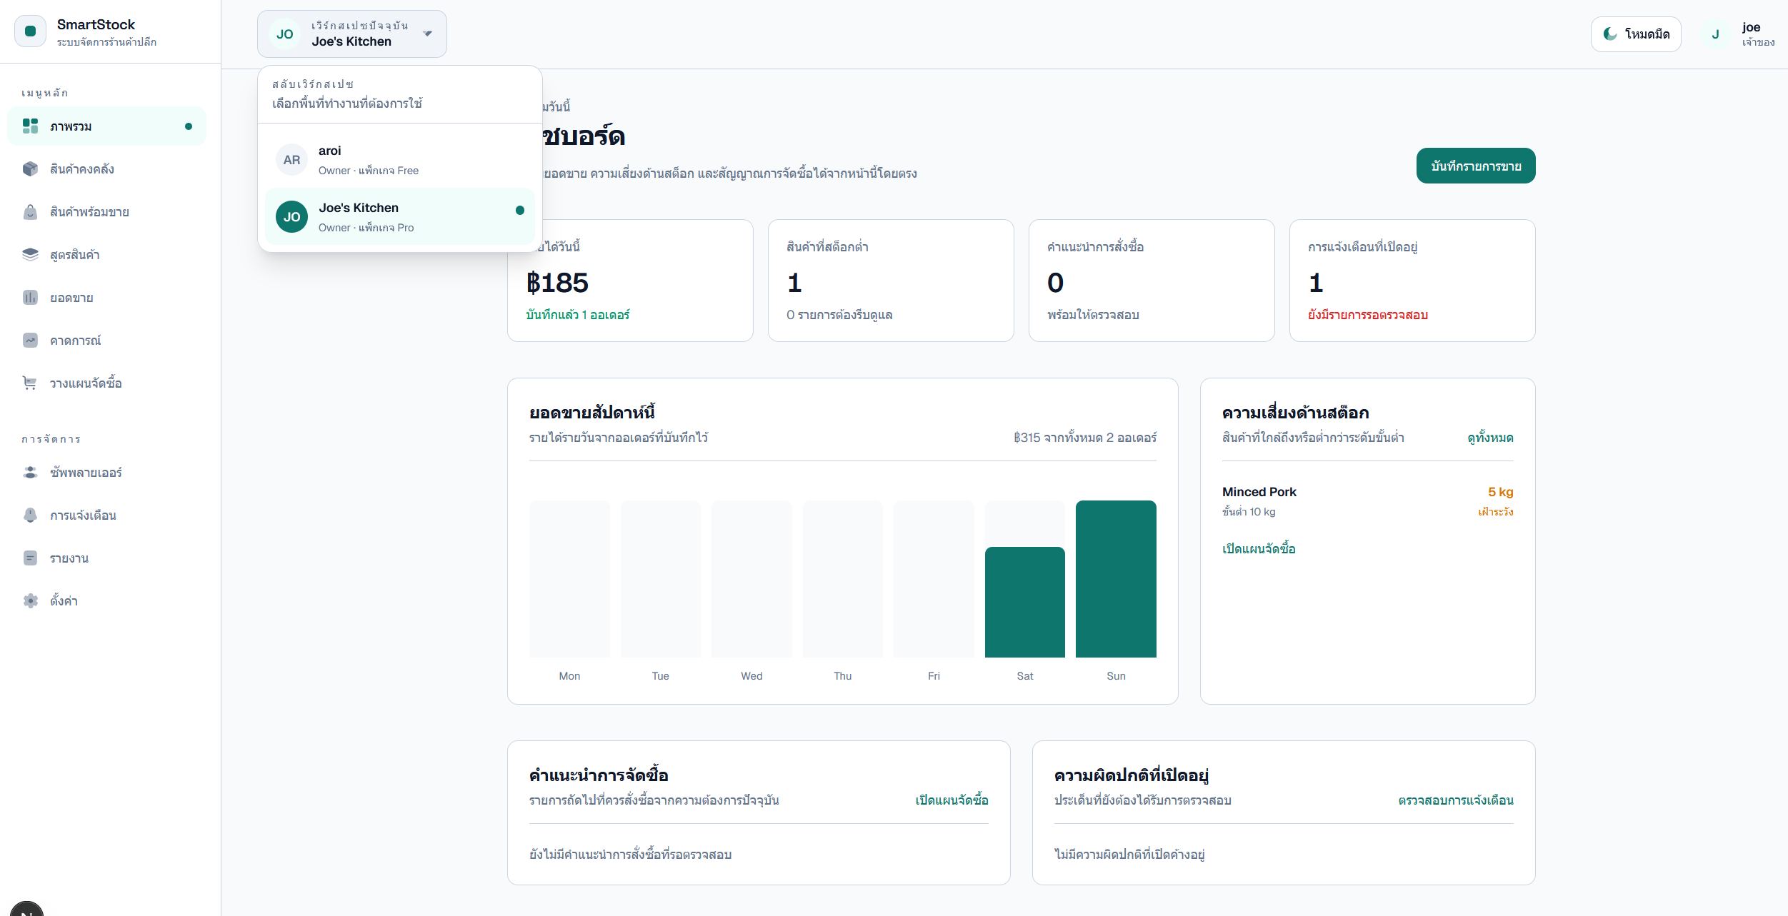Collapse the workspace switcher dropdown chevron
The width and height of the screenshot is (1788, 916).
click(428, 34)
